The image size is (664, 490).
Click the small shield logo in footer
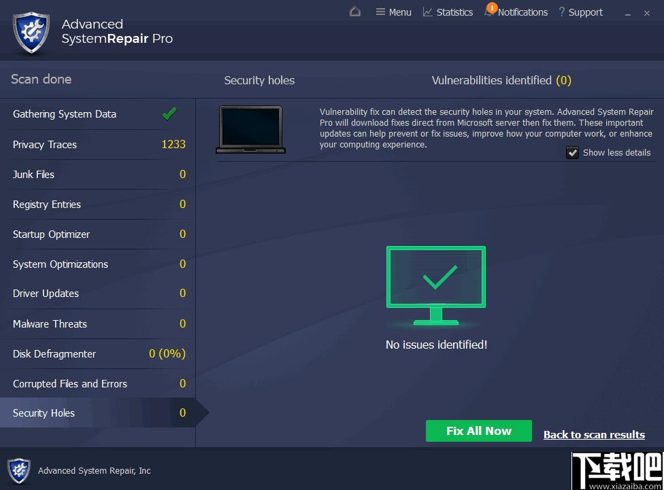click(19, 470)
